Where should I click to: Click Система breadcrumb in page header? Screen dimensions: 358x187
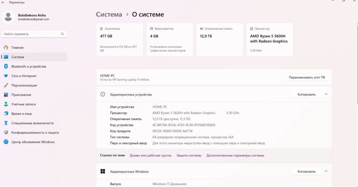[109, 15]
